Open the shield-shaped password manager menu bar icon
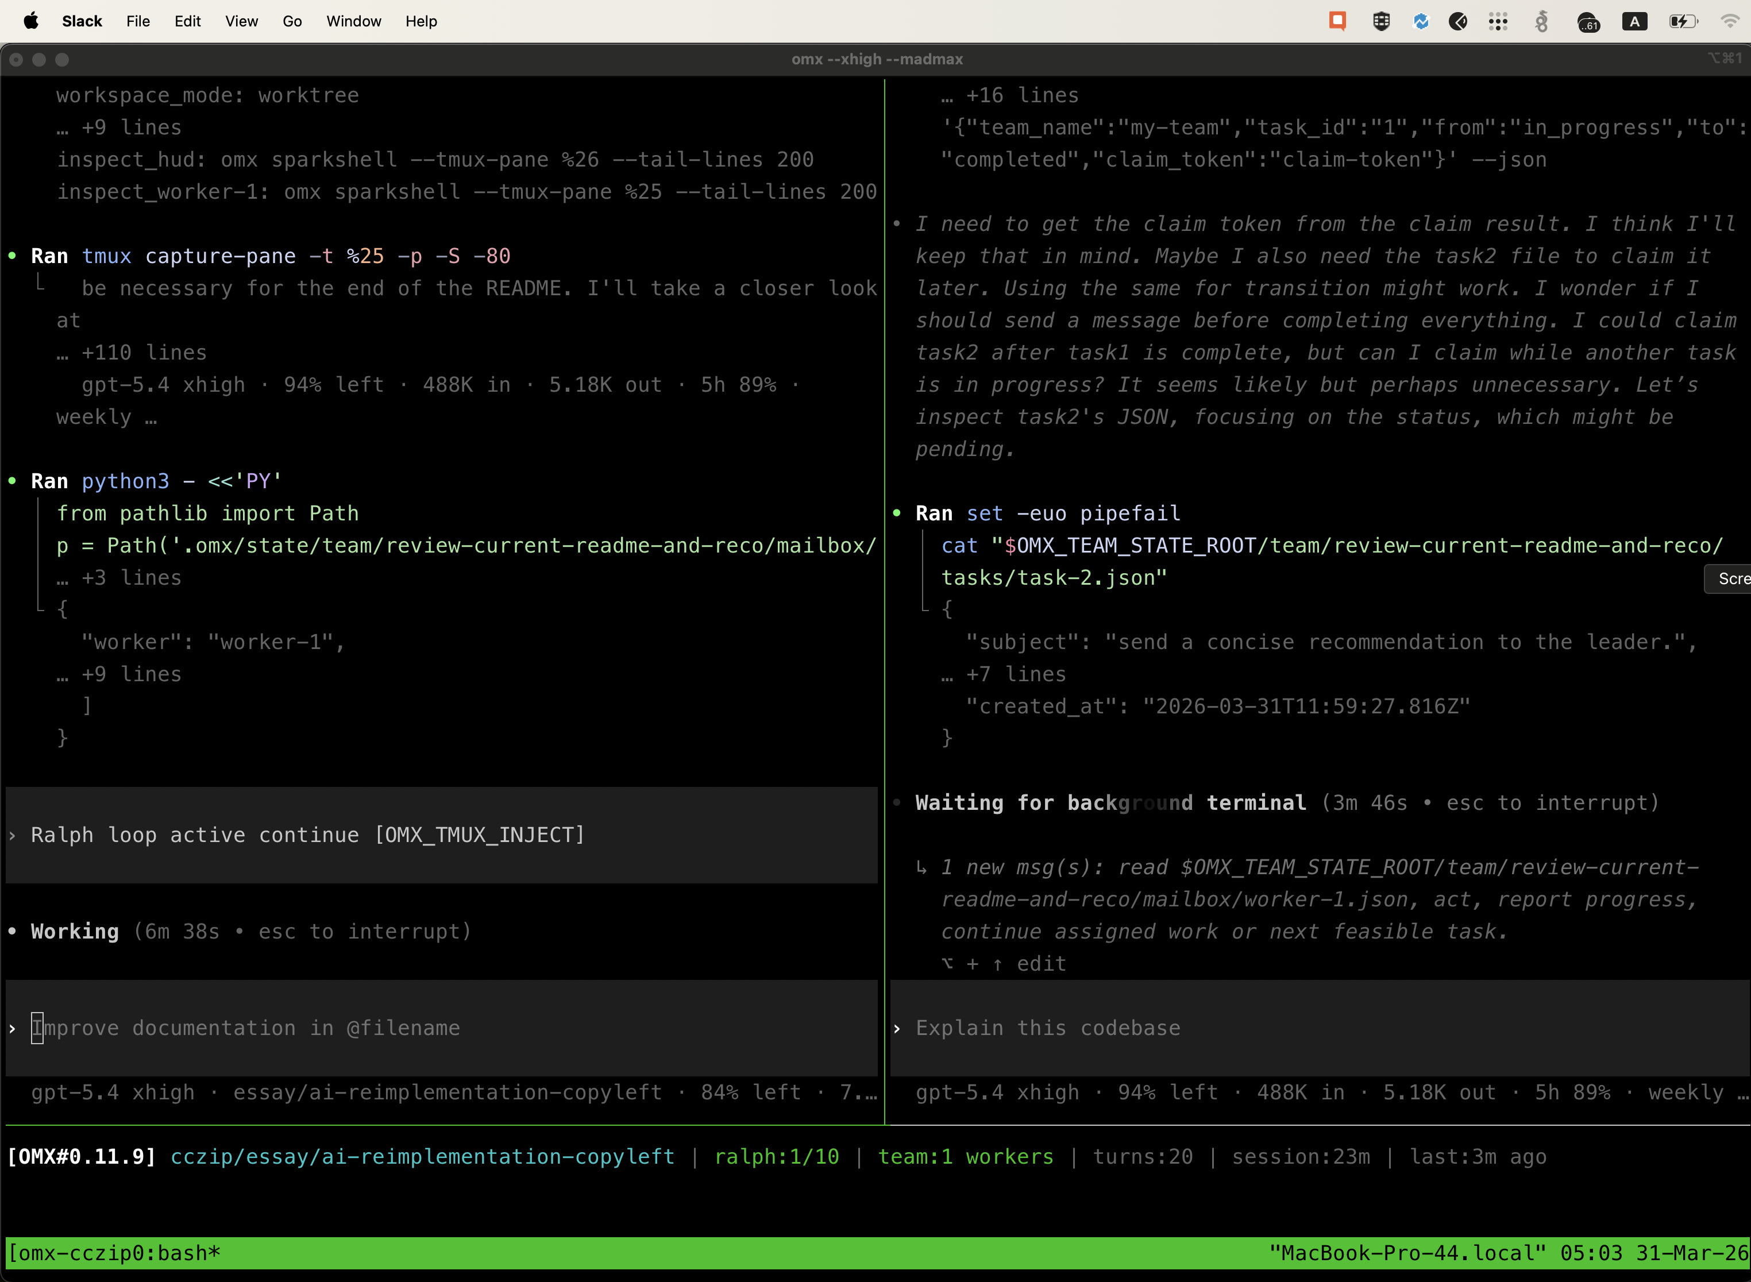Viewport: 1751px width, 1282px height. point(1381,21)
